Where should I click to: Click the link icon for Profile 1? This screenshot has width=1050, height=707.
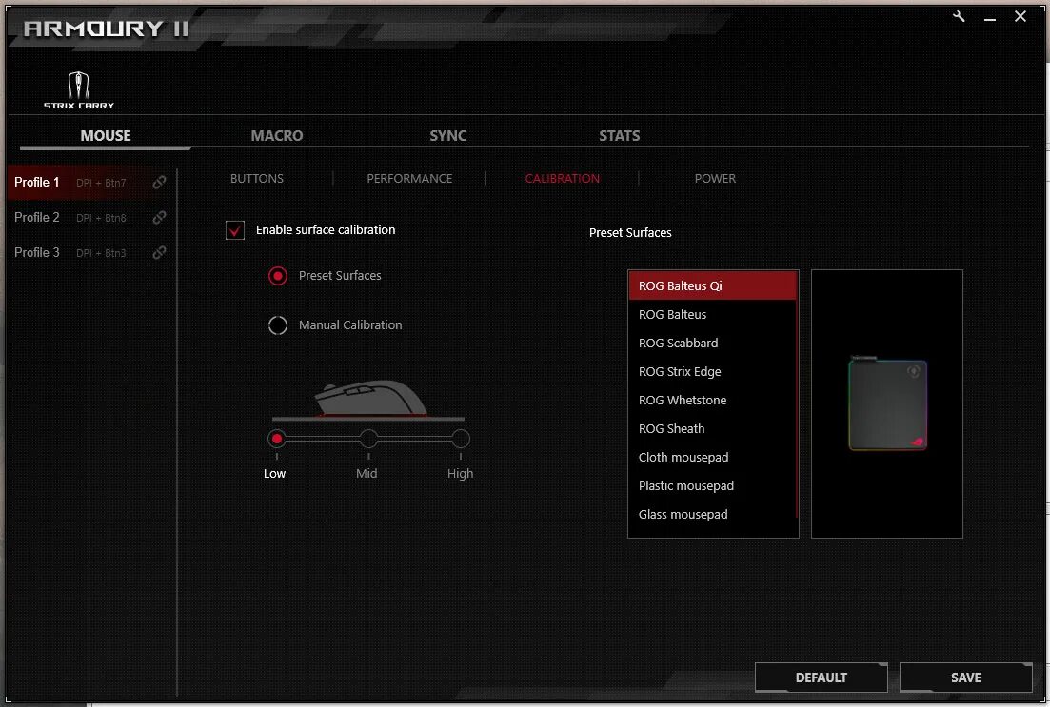159,182
